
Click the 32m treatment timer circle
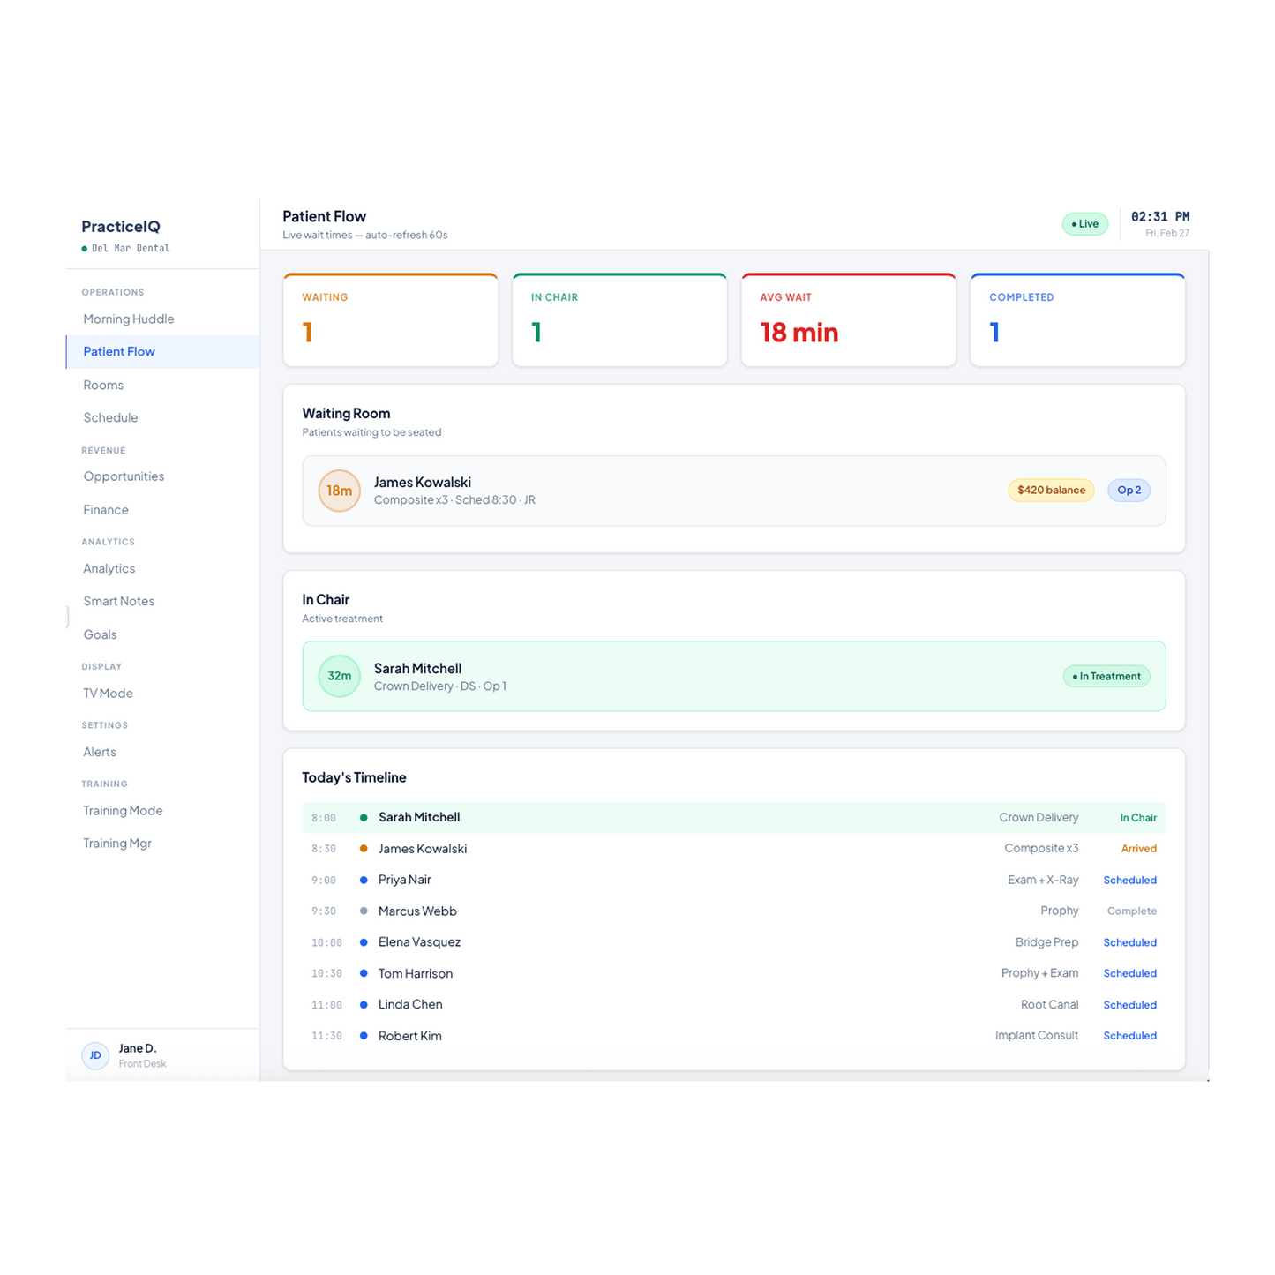pyautogui.click(x=340, y=676)
